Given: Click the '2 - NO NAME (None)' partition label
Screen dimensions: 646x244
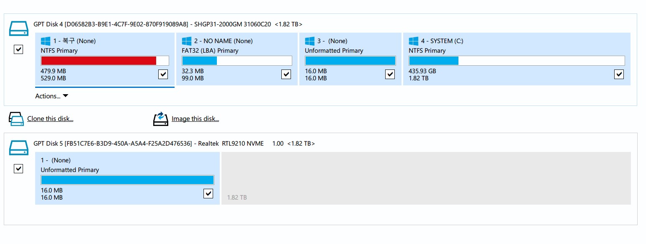Looking at the screenshot, I should pyautogui.click(x=224, y=41).
